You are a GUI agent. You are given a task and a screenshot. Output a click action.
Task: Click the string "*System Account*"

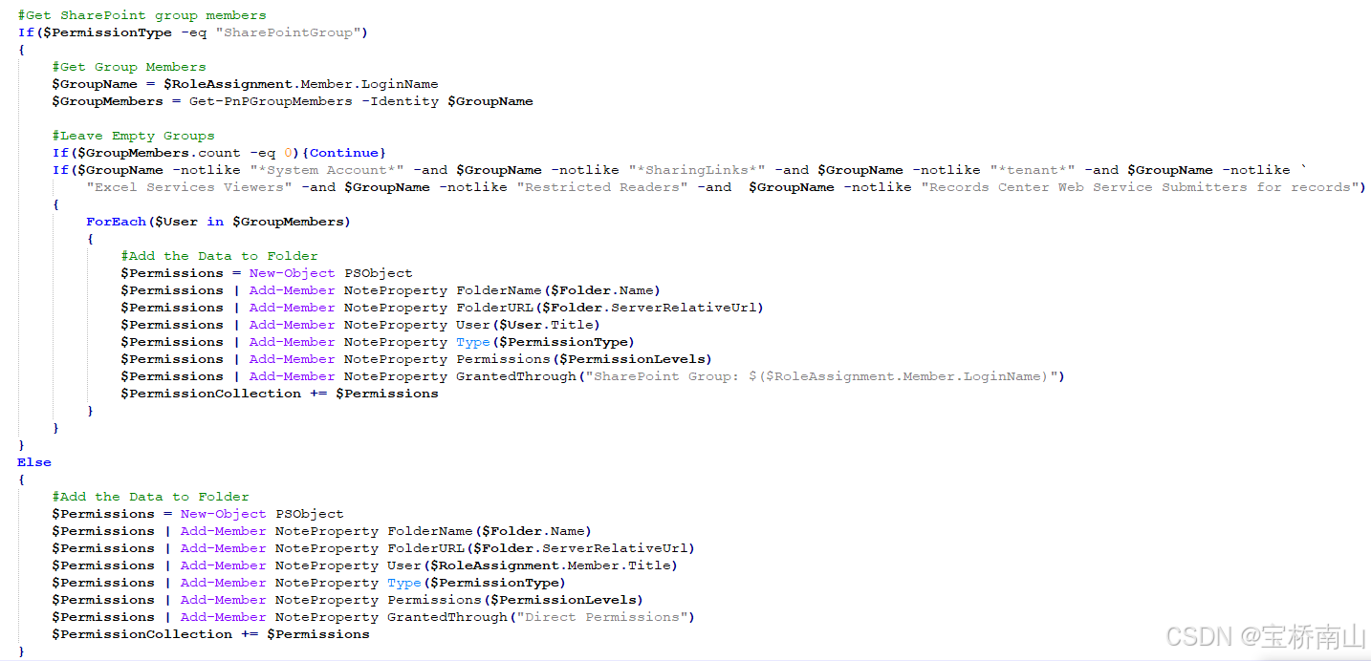[x=327, y=170]
